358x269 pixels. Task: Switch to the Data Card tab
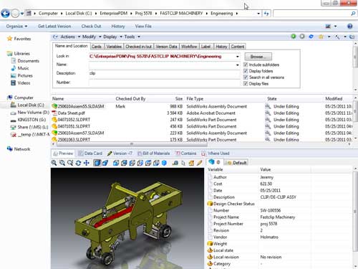click(90, 154)
